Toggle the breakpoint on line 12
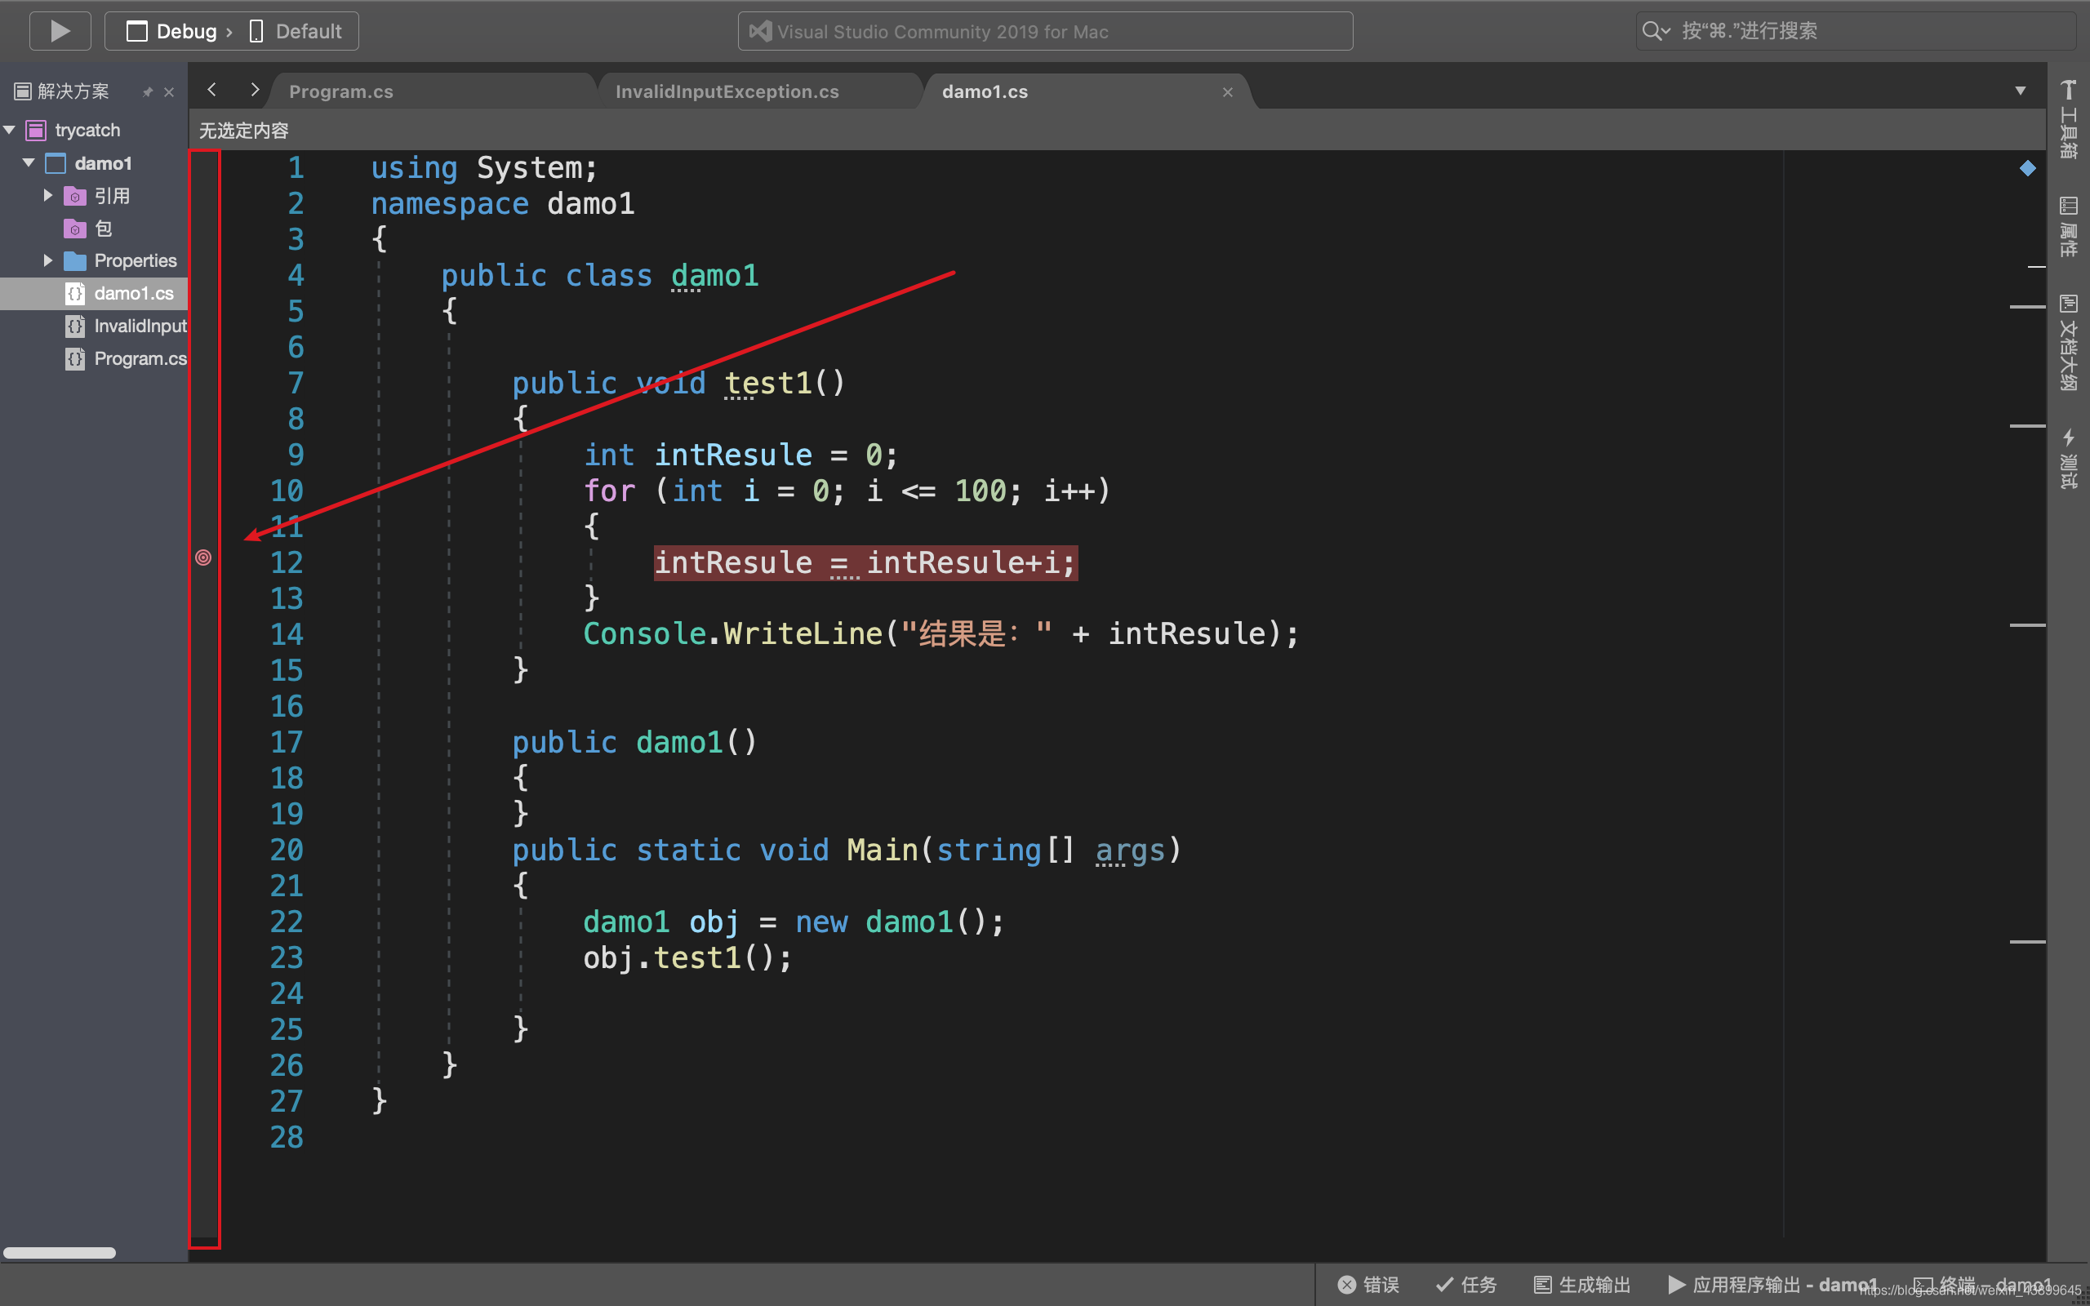2090x1306 pixels. pyautogui.click(x=203, y=558)
